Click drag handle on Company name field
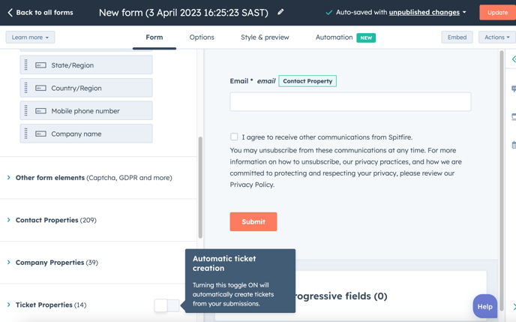 pyautogui.click(x=26, y=134)
